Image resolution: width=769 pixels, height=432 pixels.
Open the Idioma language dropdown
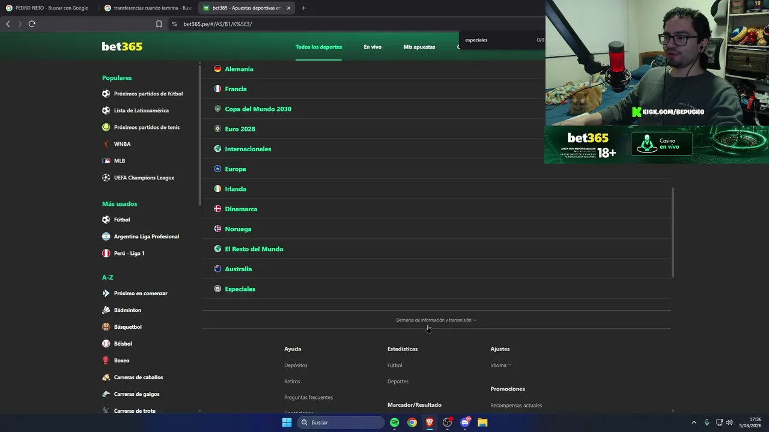pyautogui.click(x=500, y=365)
